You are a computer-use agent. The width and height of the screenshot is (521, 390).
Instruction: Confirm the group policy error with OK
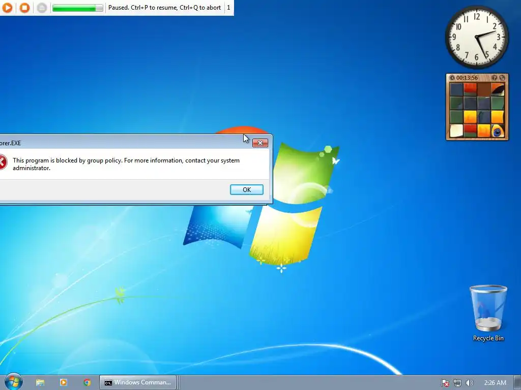(x=247, y=190)
